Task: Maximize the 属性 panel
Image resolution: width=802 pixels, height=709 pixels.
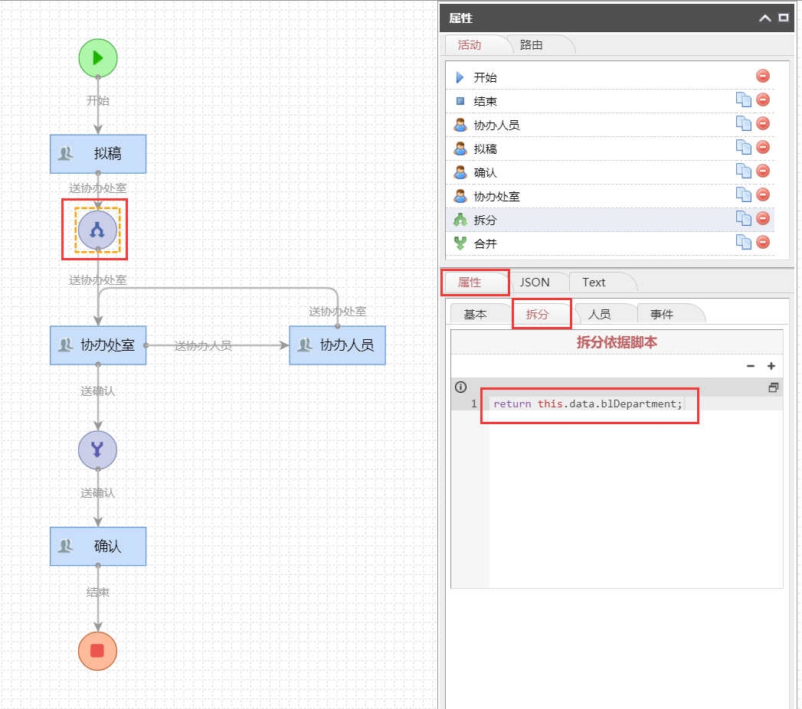Action: tap(784, 18)
